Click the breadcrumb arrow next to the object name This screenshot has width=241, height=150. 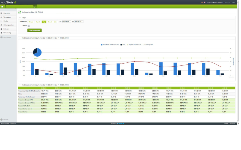[35, 7]
